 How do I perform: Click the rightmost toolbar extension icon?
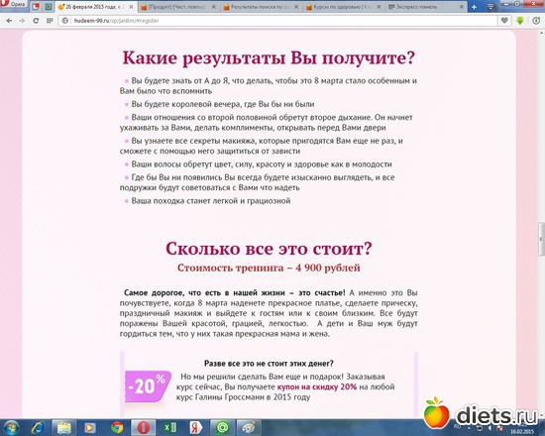point(536,21)
